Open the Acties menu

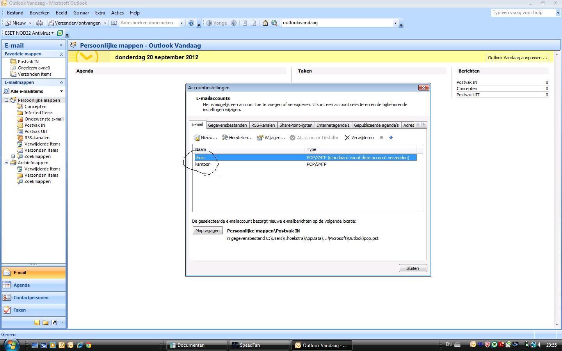coord(117,13)
